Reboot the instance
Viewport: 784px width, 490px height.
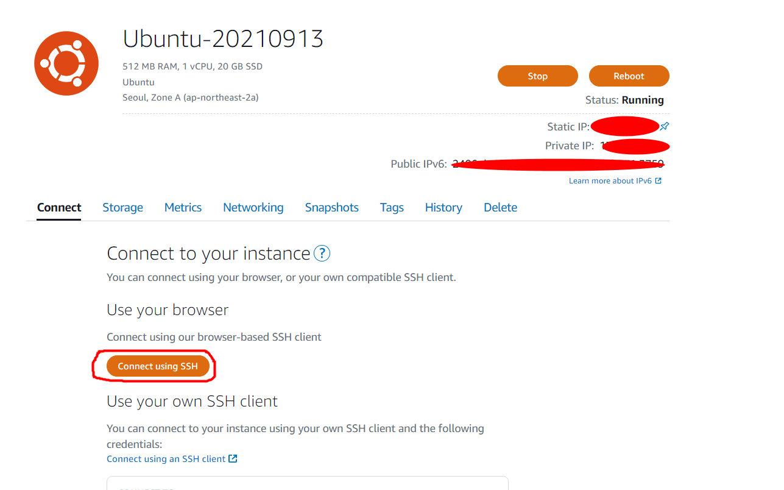tap(629, 76)
